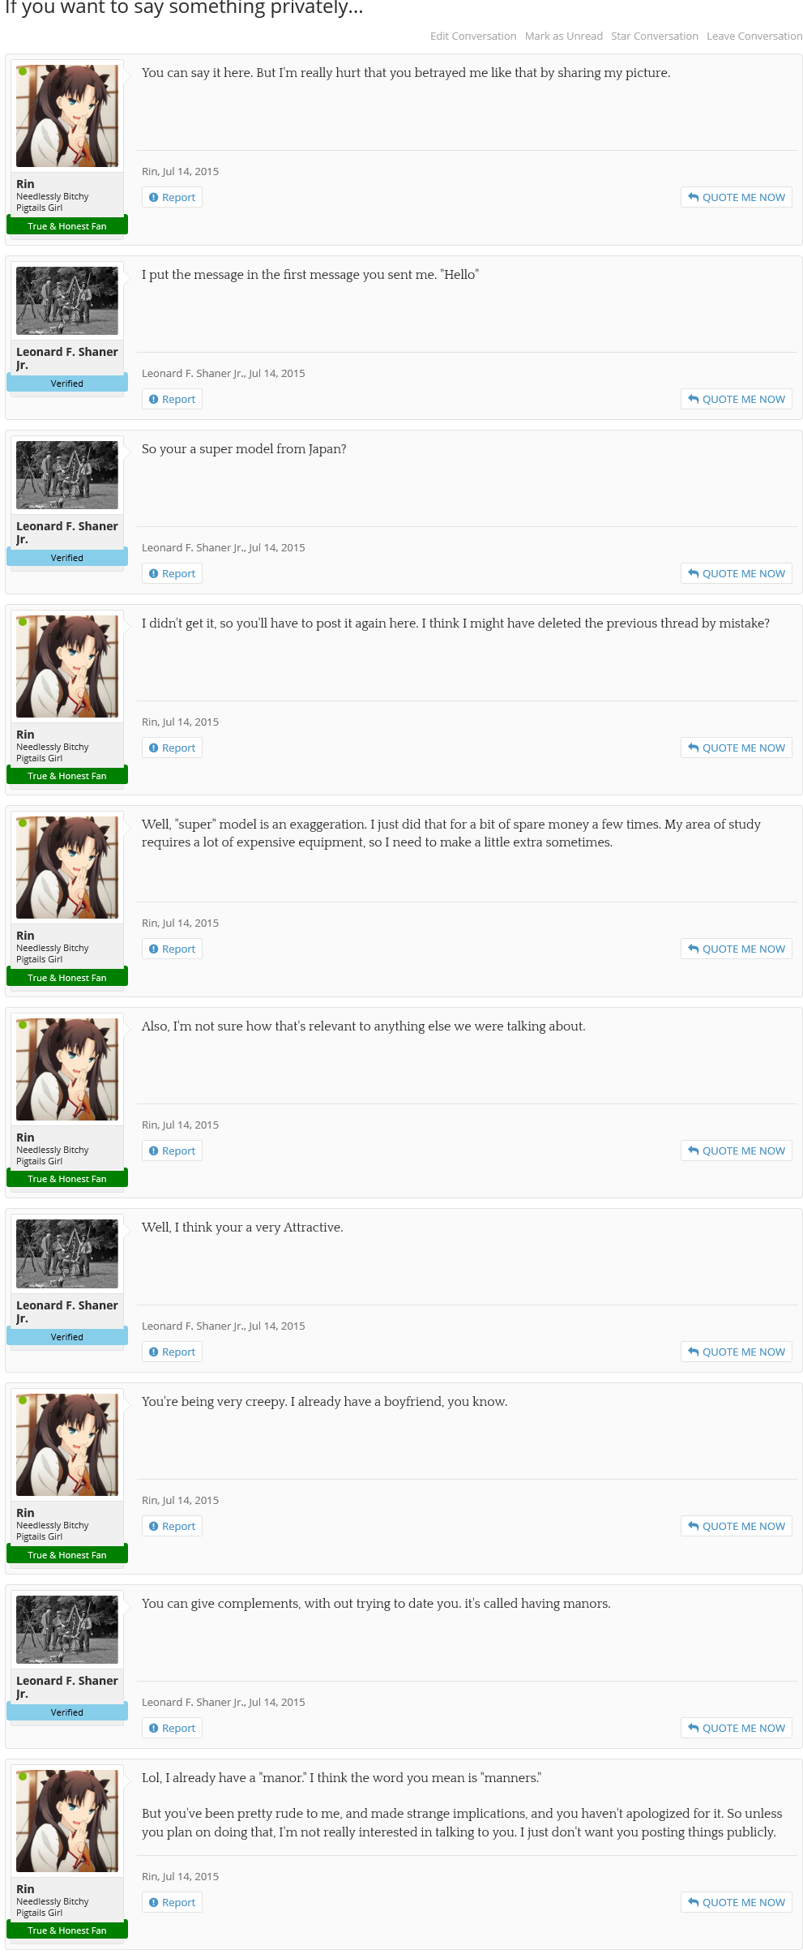Click Edit Conversation link

tap(473, 36)
